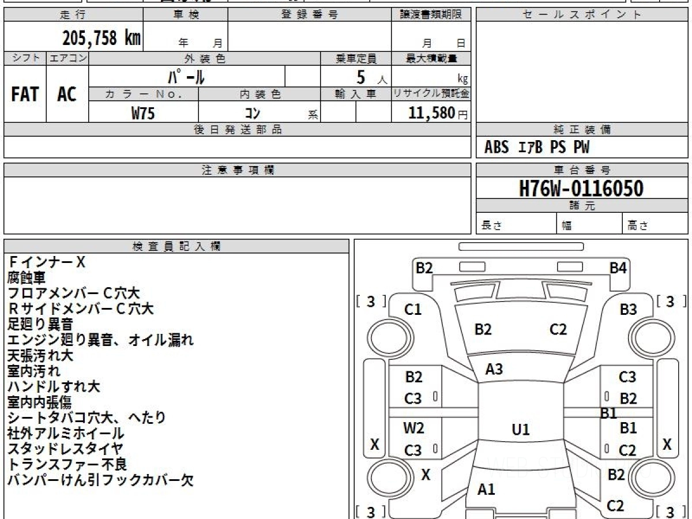Select the ハンドルすれ大 note

point(54,387)
